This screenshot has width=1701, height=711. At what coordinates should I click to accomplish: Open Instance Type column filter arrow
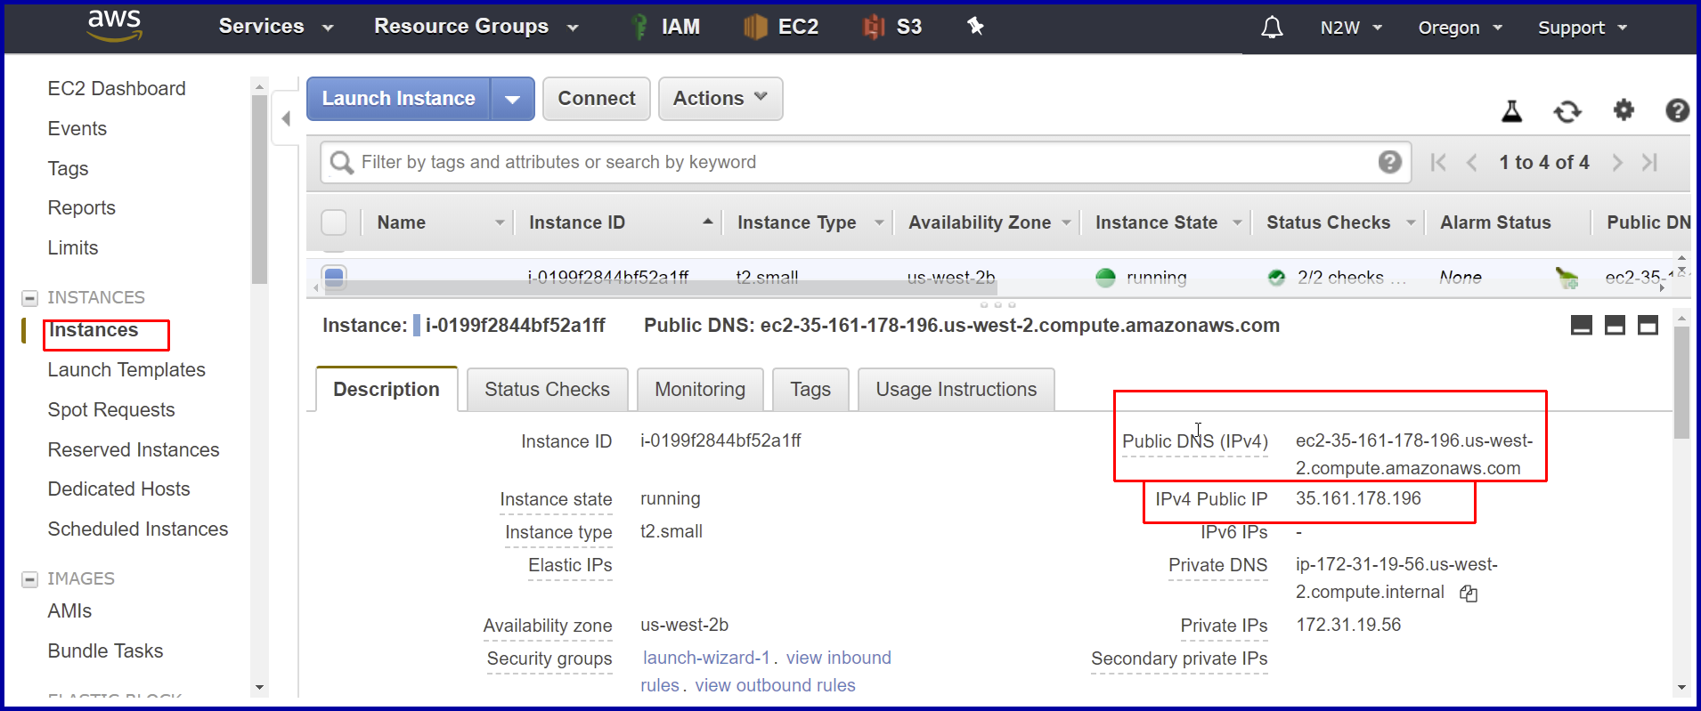[x=879, y=222]
